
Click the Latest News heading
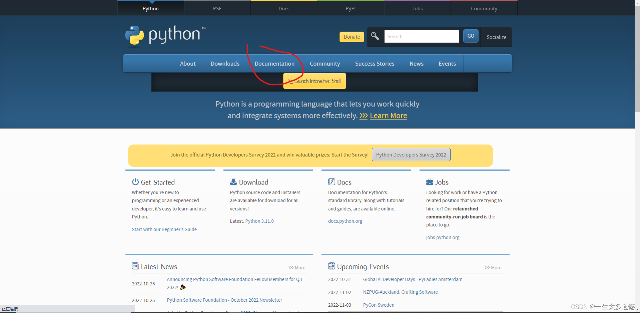[159, 266]
